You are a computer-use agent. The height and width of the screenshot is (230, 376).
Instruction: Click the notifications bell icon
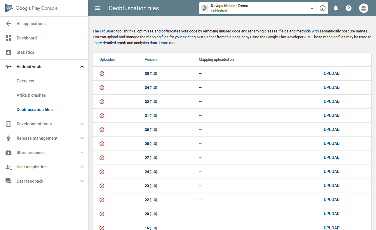pyautogui.click(x=336, y=8)
